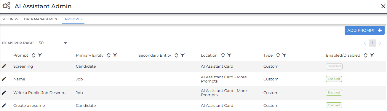The height and width of the screenshot is (111, 387).
Task: Switch to Settings tab
Action: [x=10, y=19]
